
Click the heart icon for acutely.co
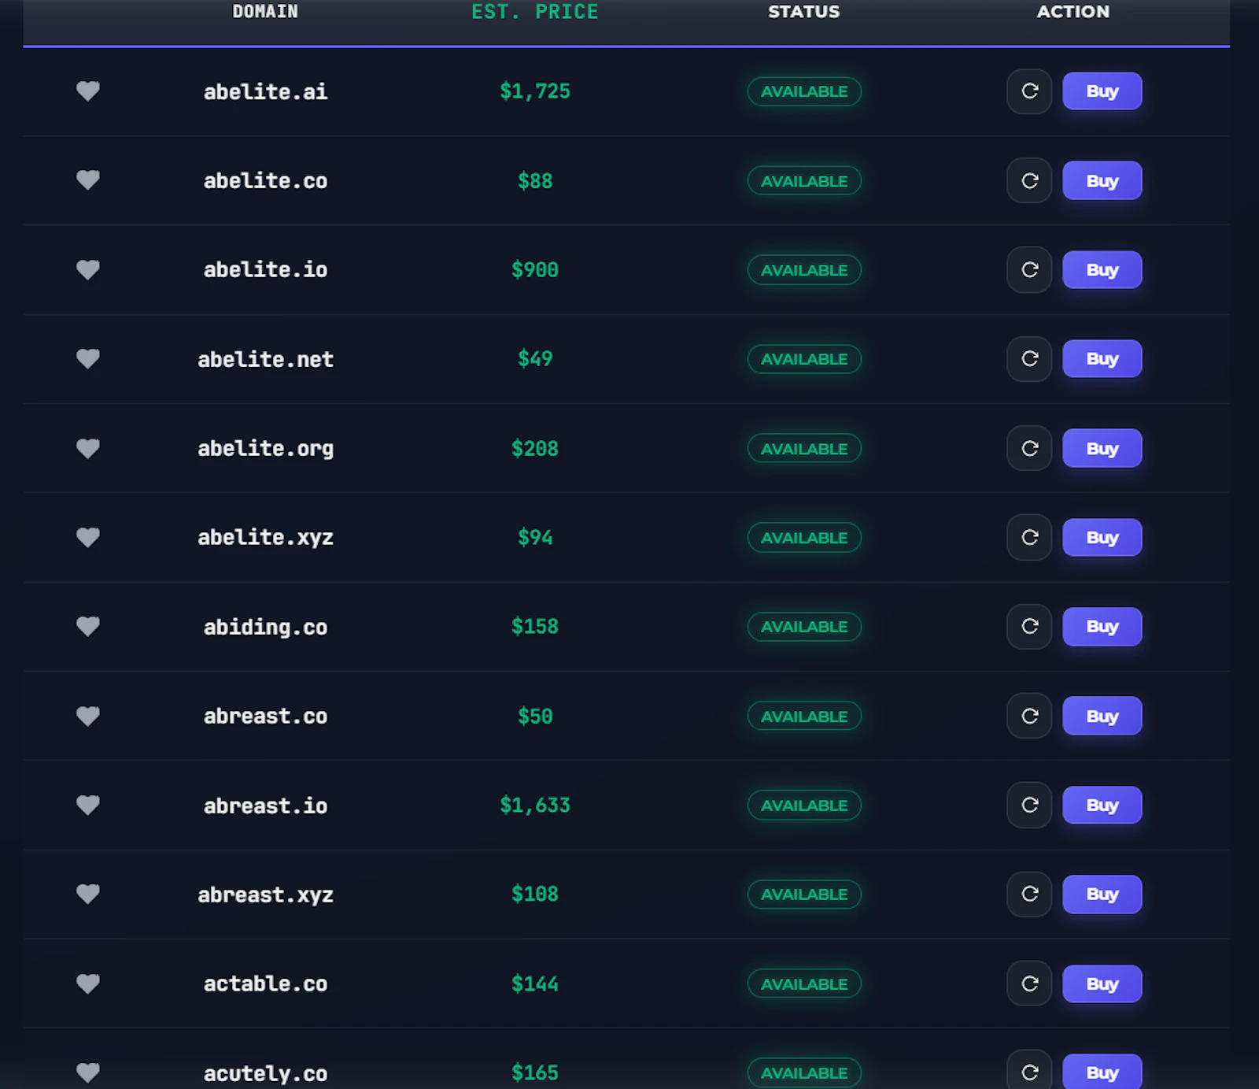88,1072
